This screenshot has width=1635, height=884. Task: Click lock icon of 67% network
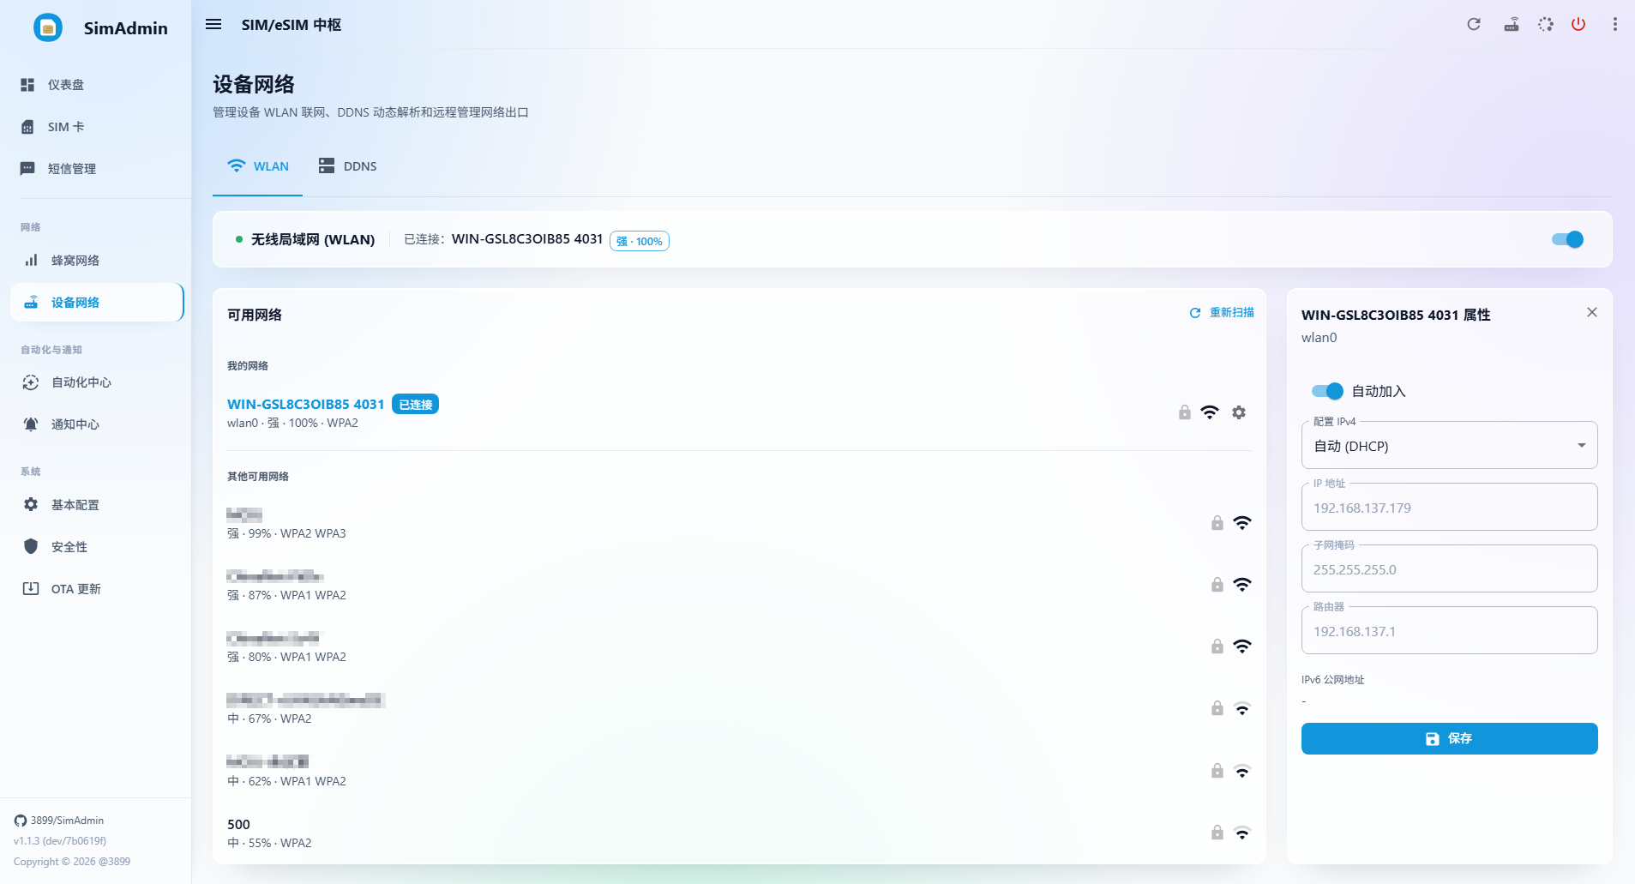(x=1217, y=708)
